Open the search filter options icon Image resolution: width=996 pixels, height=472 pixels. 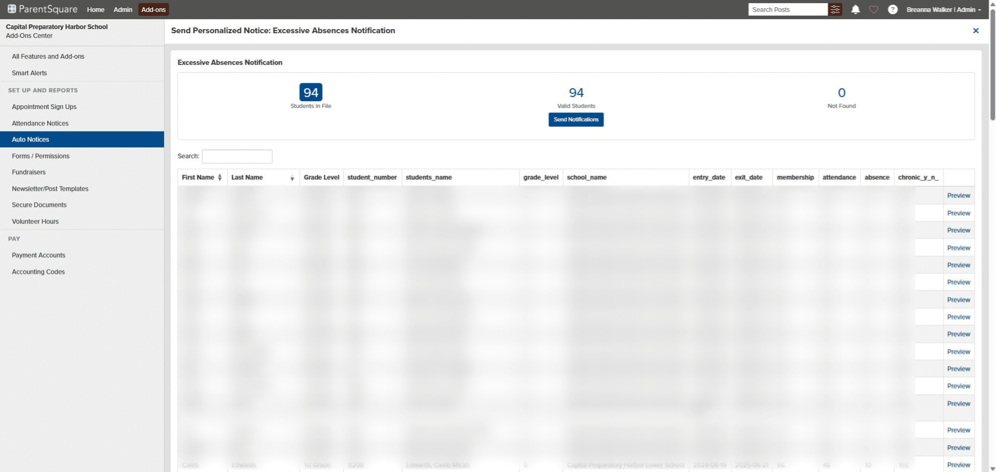pyautogui.click(x=835, y=9)
